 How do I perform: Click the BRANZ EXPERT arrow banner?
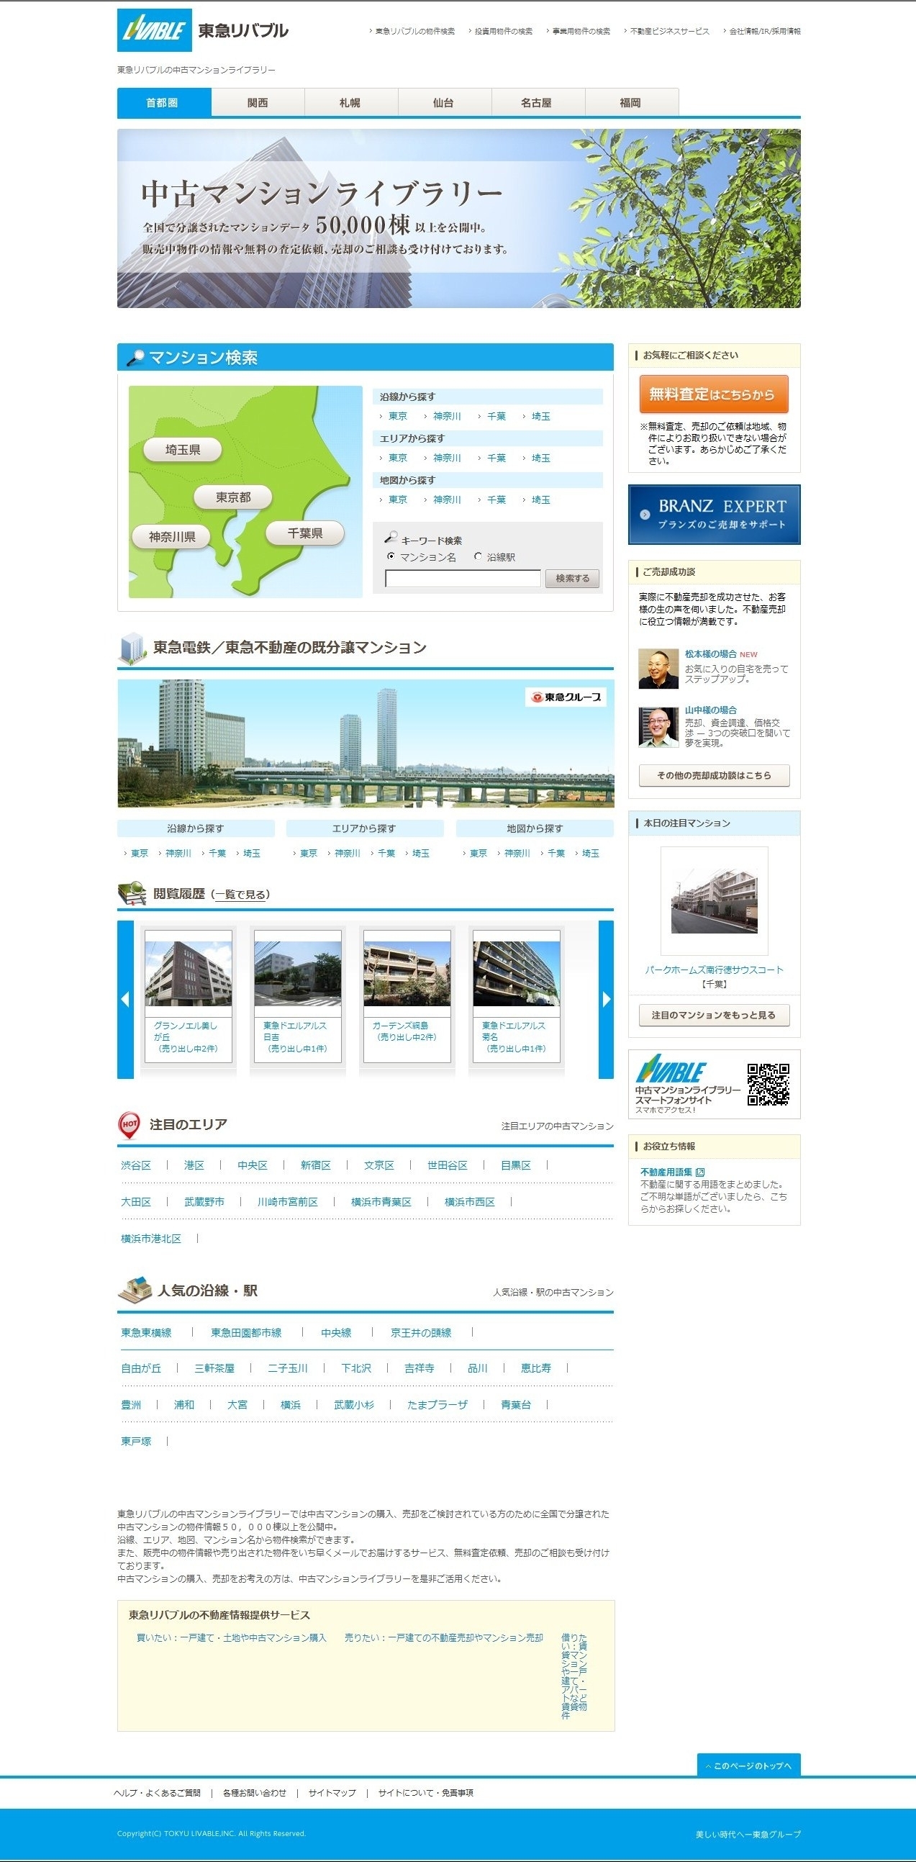tap(714, 514)
